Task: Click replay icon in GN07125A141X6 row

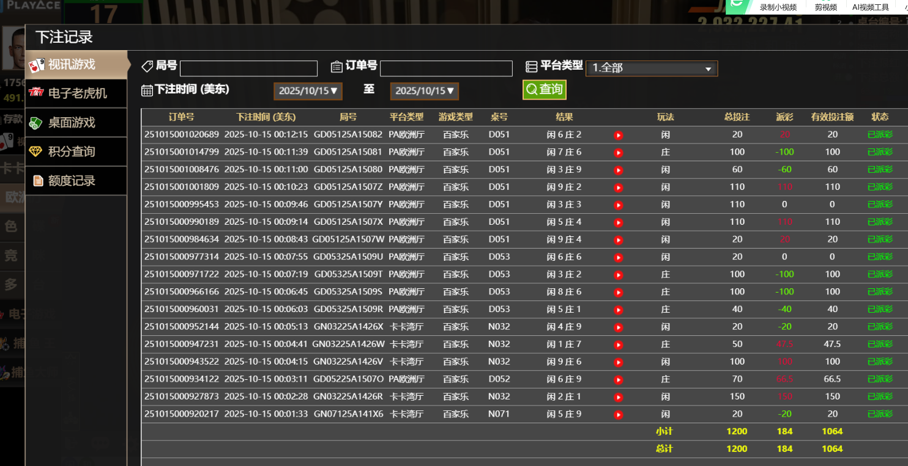Action: (x=618, y=415)
